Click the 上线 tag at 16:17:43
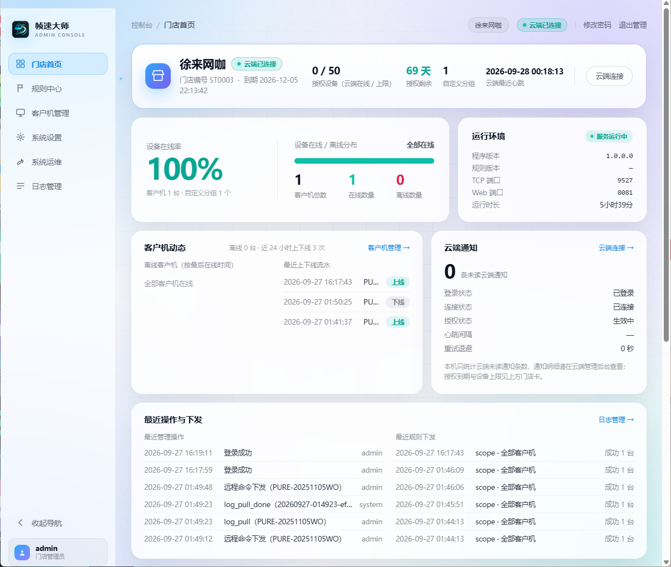The height and width of the screenshot is (567, 671). point(398,282)
